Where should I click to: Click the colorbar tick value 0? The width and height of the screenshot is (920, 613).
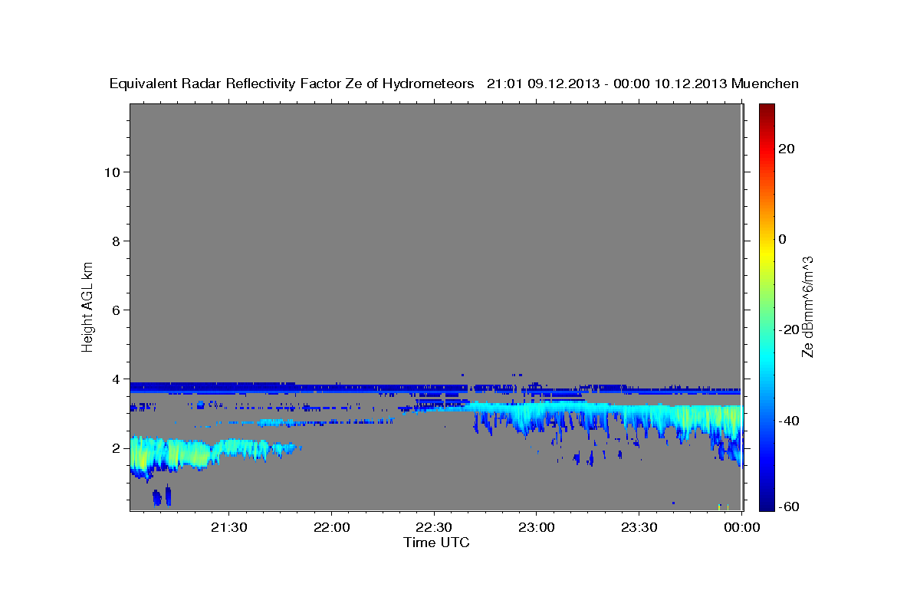782,239
